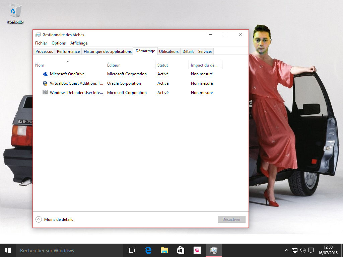This screenshot has width=343, height=257.
Task: Click Microsoft Corporation cell in Defender row
Action: coord(127,93)
